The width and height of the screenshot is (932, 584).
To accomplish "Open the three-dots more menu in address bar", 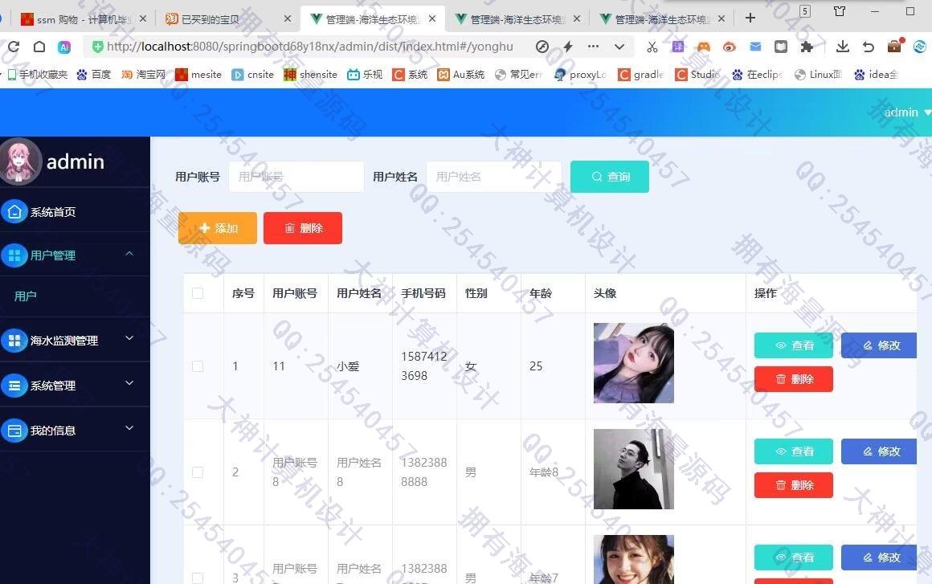I will [x=593, y=47].
